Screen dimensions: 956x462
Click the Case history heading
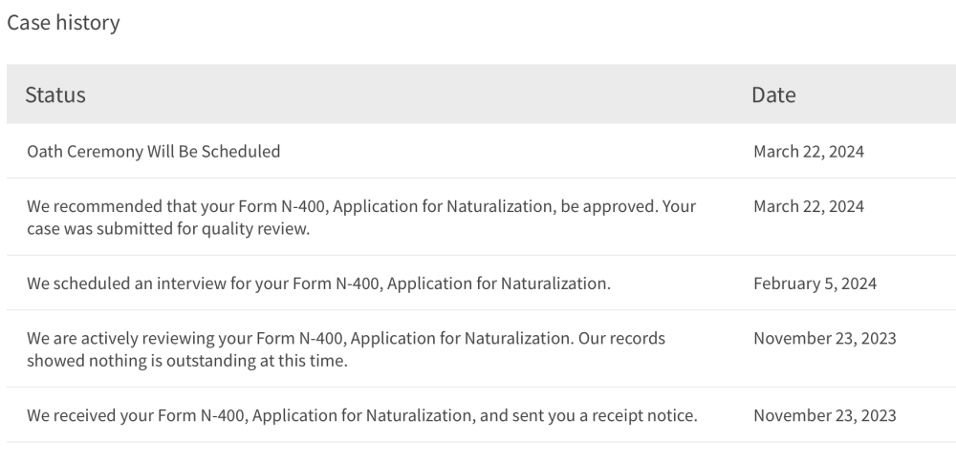[x=63, y=23]
